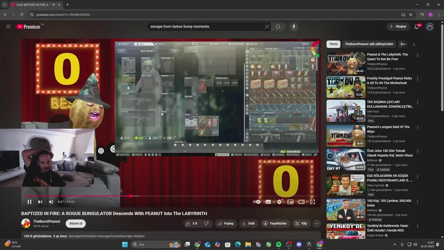Open MrBeast 100 Kişi, 100 Çember thumbnail
The image size is (444, 250).
pos(346,209)
